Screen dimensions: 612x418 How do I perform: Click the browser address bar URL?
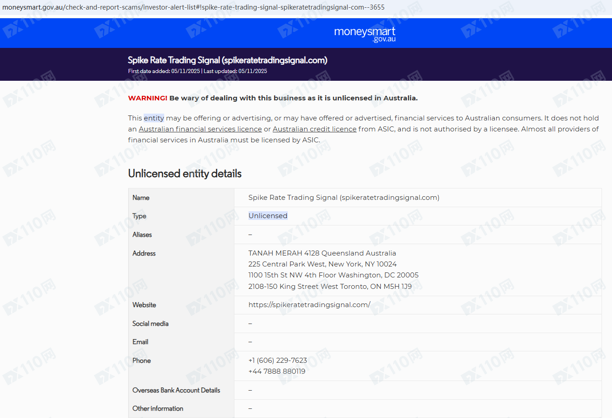pyautogui.click(x=193, y=7)
